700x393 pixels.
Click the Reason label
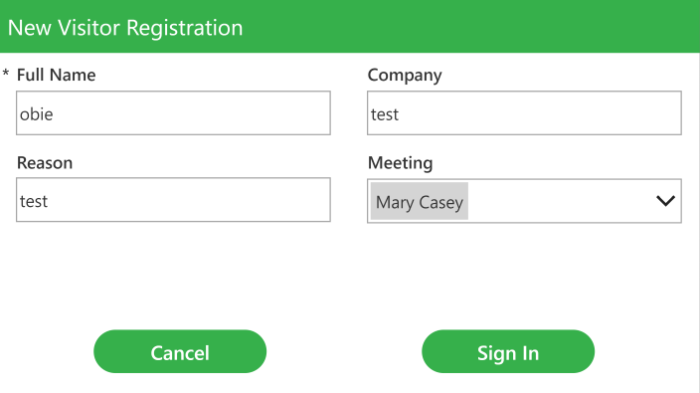pos(45,163)
